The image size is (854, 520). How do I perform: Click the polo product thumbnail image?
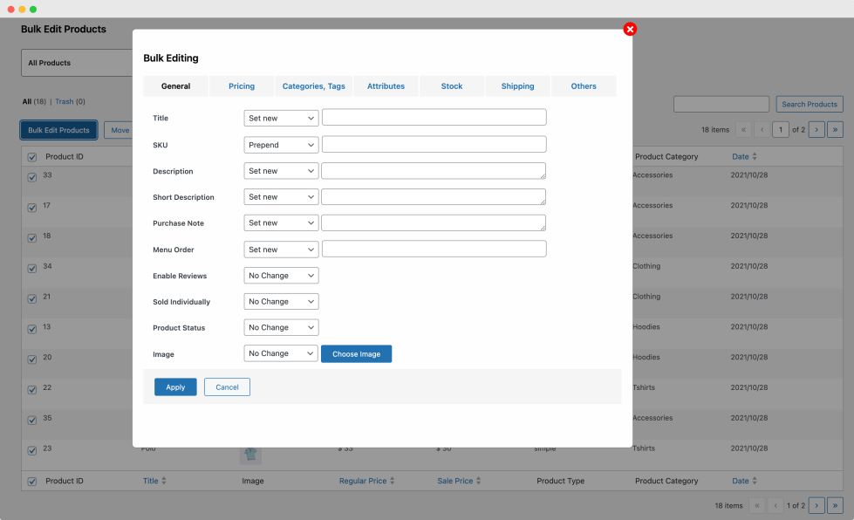pos(250,454)
